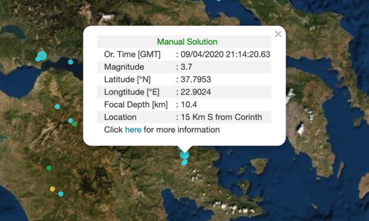Click the Manual Solution header text
The height and width of the screenshot is (221, 369).
187,42
